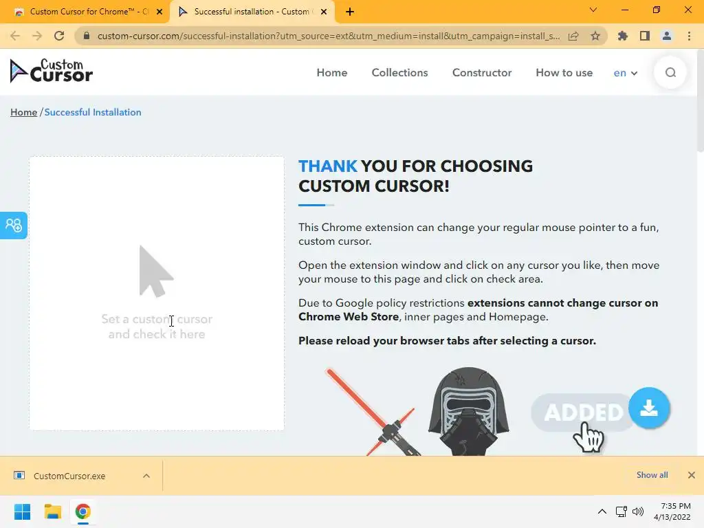Go to Home in navigation menu
This screenshot has width=704, height=528.
pyautogui.click(x=332, y=73)
